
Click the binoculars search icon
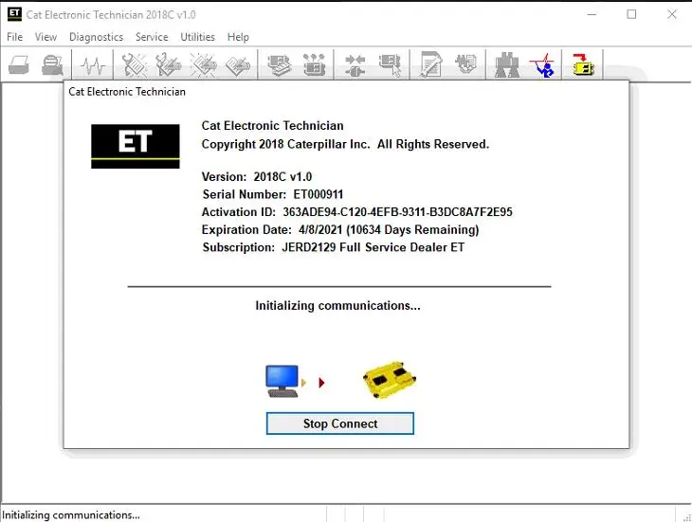pos(507,65)
